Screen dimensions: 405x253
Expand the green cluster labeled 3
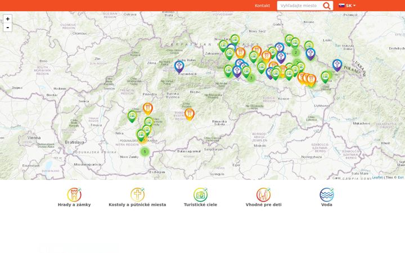pyautogui.click(x=251, y=78)
